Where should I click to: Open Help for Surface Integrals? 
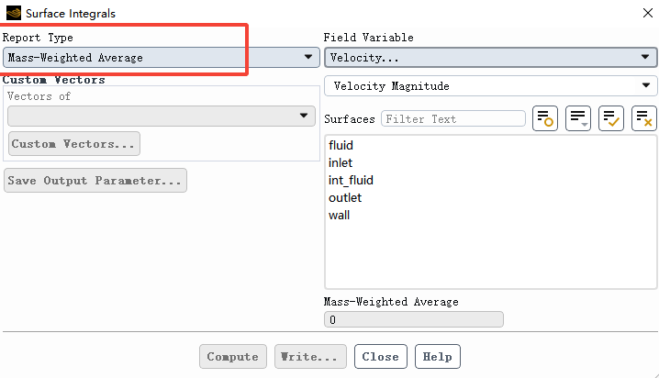click(x=438, y=357)
